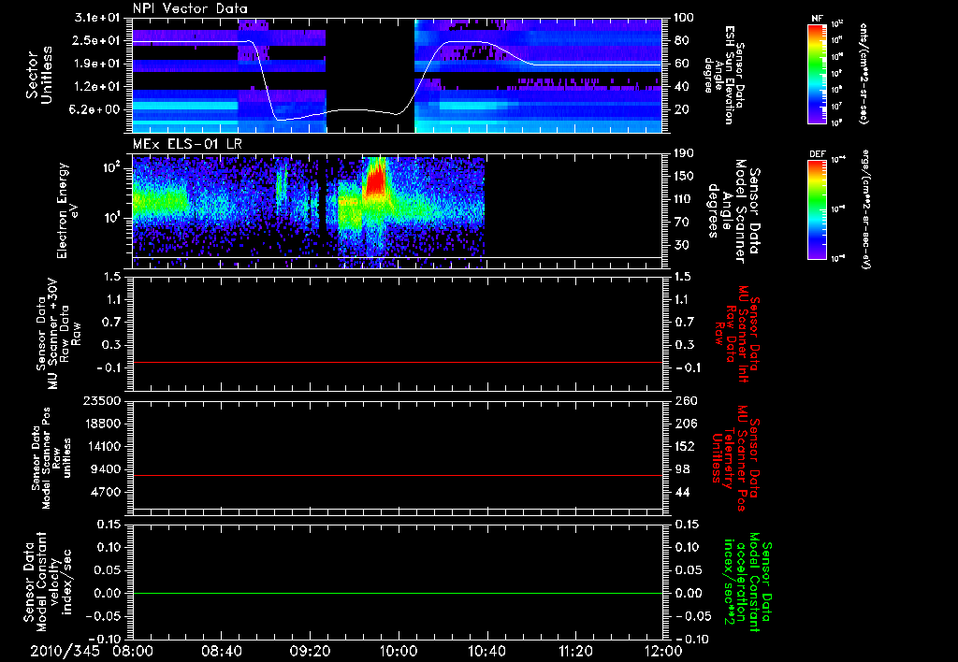
Task: Click the '98' telemetry axis value
Action: click(x=682, y=469)
